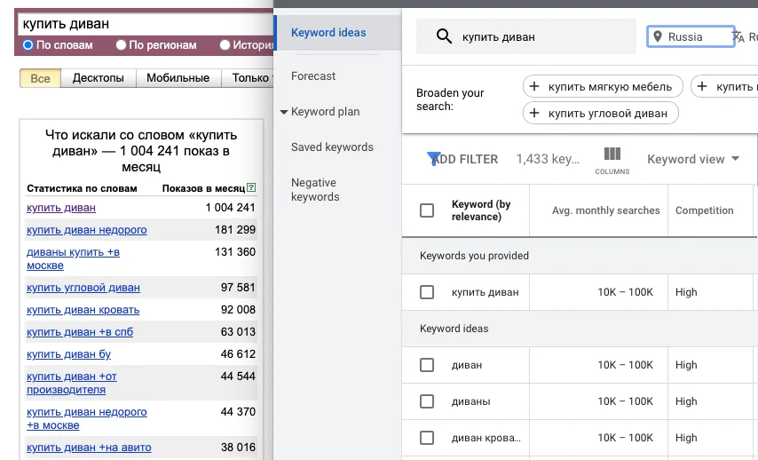
Task: Click the language translate icon
Action: [x=738, y=36]
